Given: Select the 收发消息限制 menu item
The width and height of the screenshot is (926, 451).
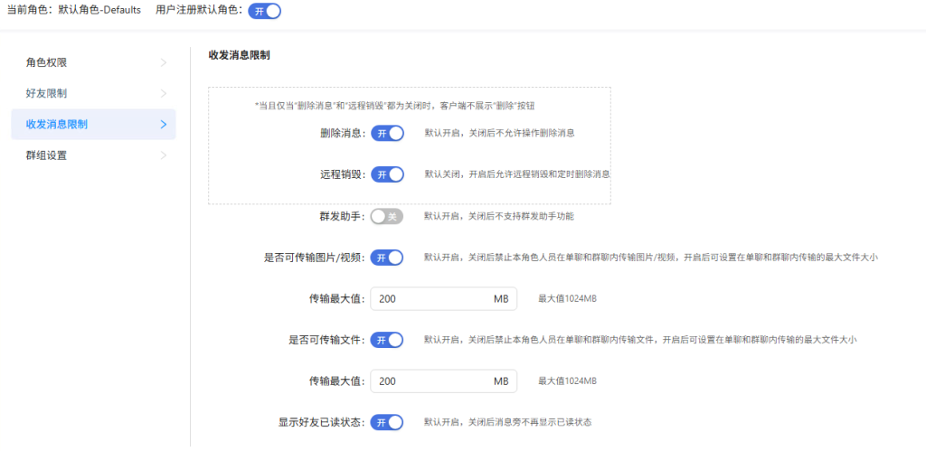Looking at the screenshot, I should pos(93,125).
